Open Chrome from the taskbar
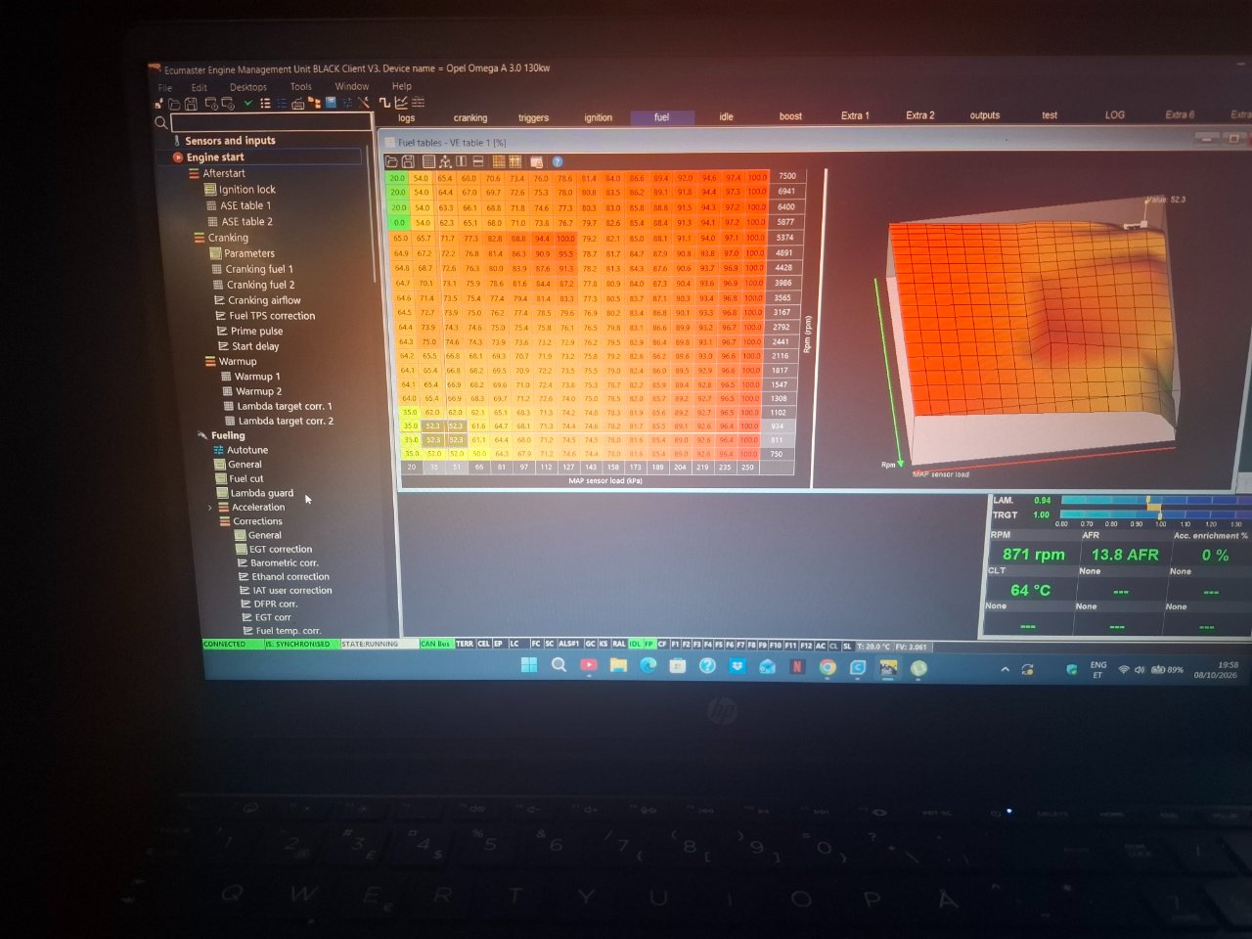 (827, 668)
